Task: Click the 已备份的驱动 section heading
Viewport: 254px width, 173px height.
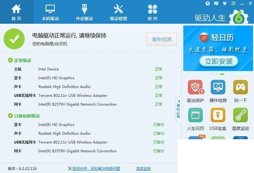Action: tap(27, 116)
